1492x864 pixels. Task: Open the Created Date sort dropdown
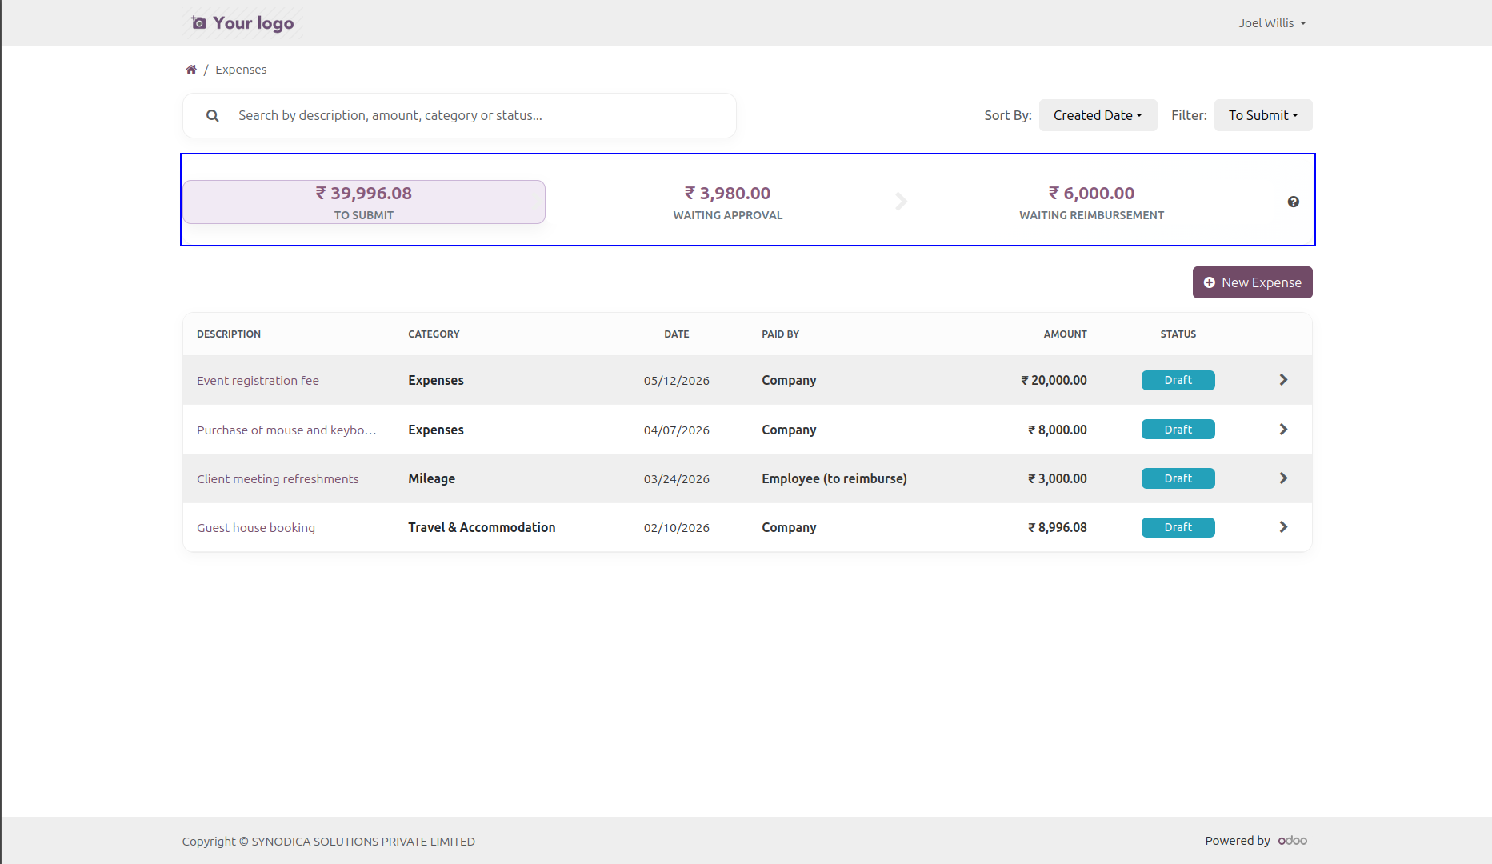pos(1098,115)
